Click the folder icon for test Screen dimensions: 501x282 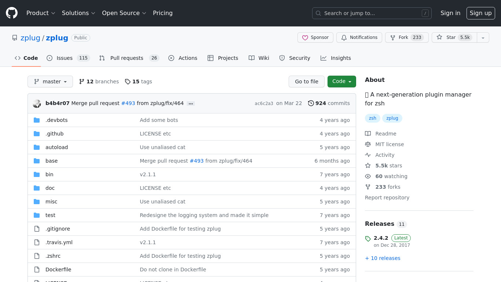(x=37, y=215)
